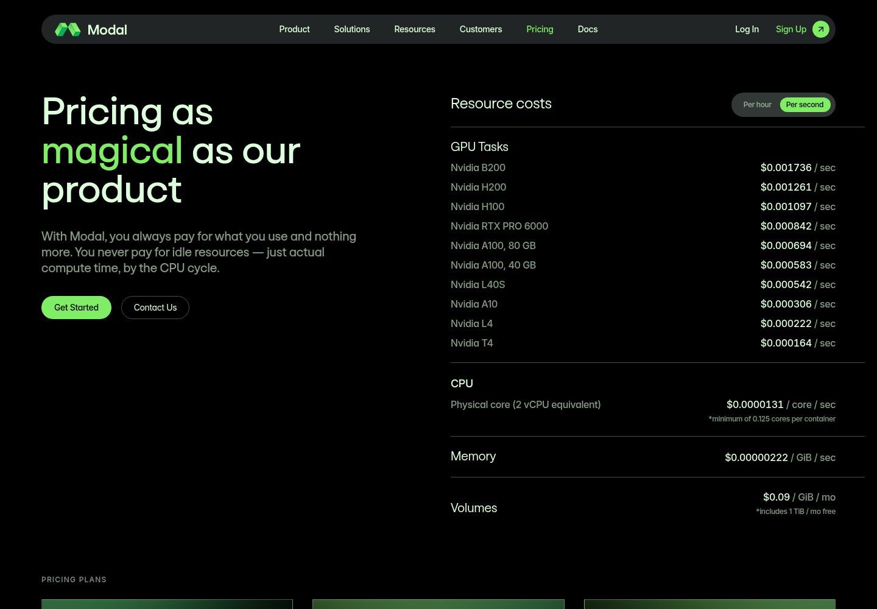Select the Pricing nav item

pos(540,29)
